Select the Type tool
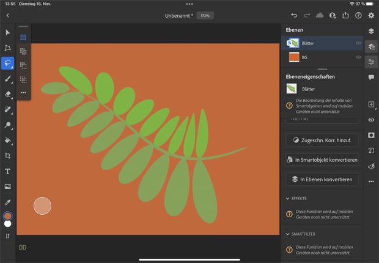This screenshot has width=379, height=263. point(8,171)
